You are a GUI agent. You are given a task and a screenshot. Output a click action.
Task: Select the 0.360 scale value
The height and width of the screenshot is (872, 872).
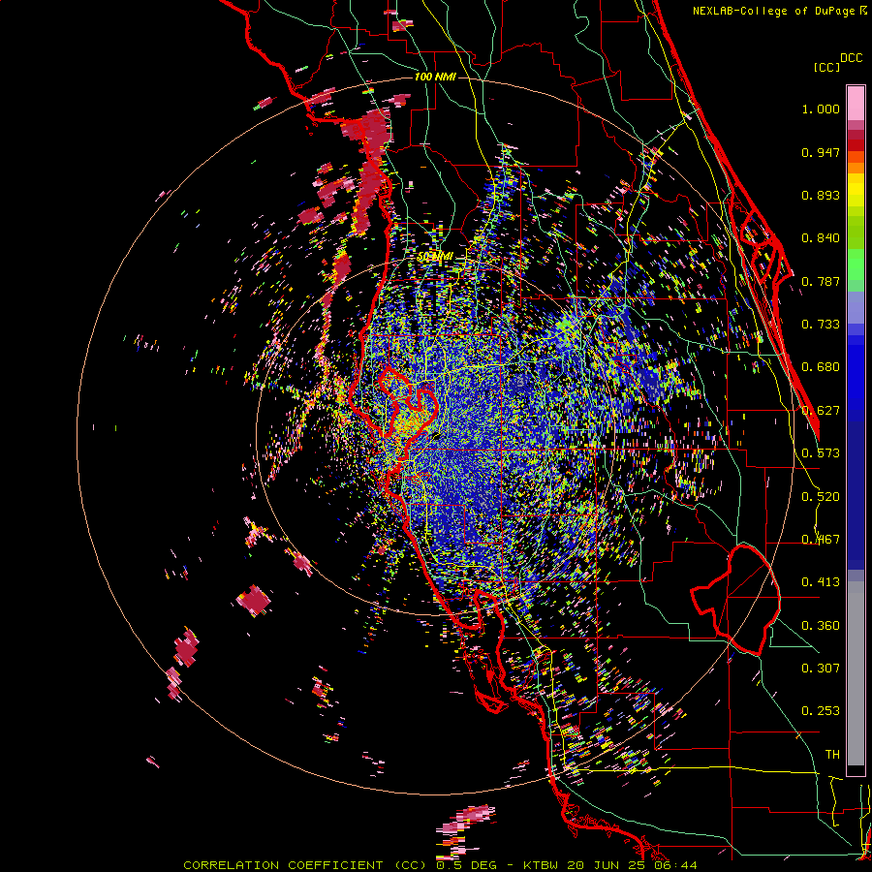pyautogui.click(x=821, y=626)
